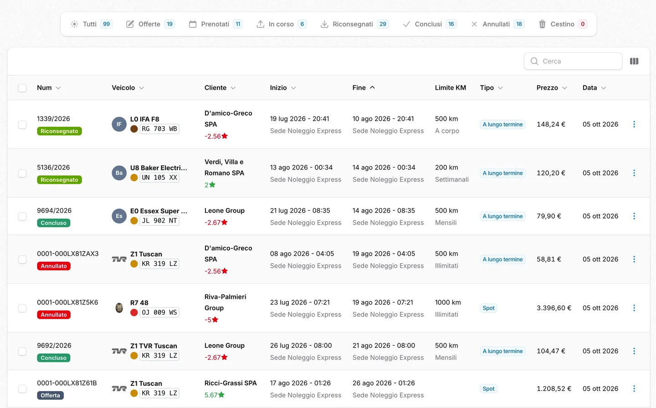Click the Ba avatar of U8 Baker Electric
This screenshot has height=408, width=656.
click(119, 173)
